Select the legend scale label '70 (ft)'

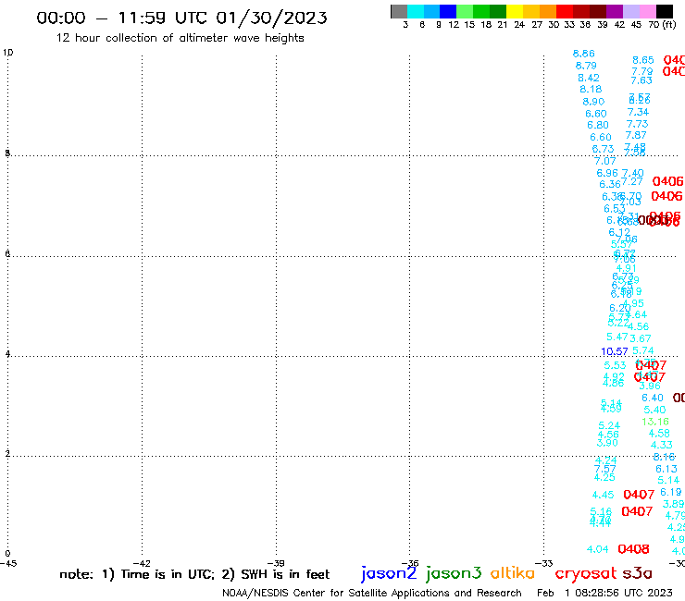click(662, 25)
